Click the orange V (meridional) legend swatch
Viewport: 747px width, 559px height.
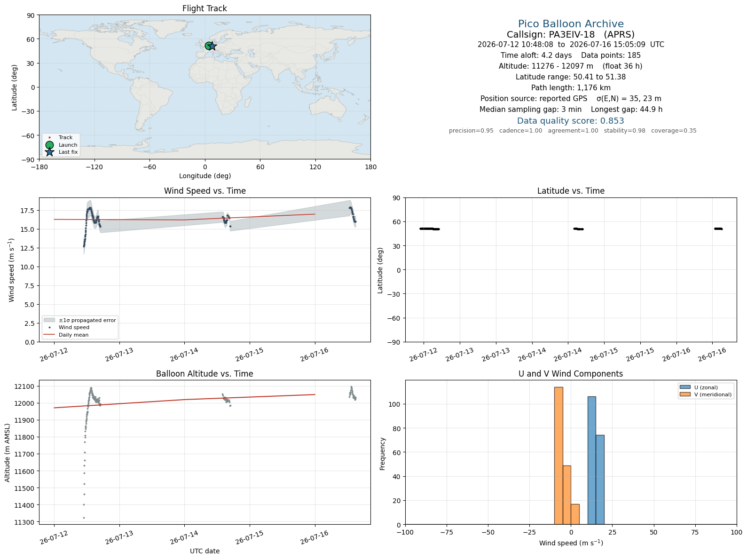click(x=685, y=394)
